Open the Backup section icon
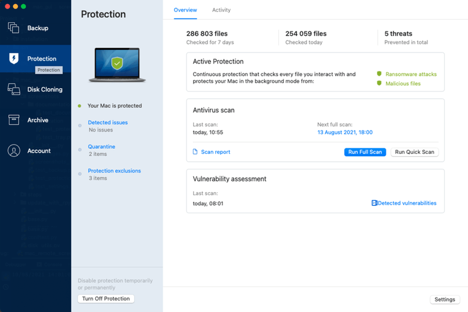The width and height of the screenshot is (468, 312). click(14, 28)
